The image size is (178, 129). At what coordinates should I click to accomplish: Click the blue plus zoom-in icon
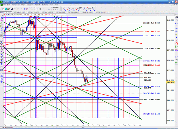176,37
